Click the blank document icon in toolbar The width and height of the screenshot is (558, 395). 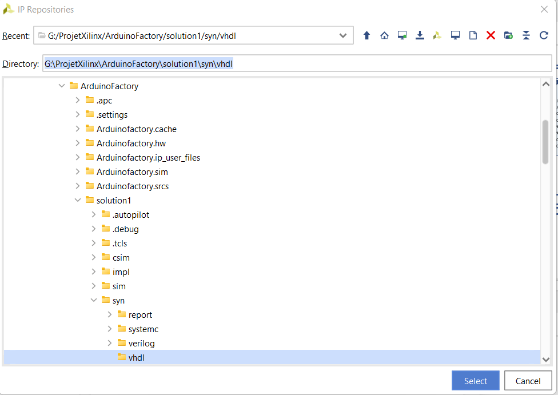(473, 35)
